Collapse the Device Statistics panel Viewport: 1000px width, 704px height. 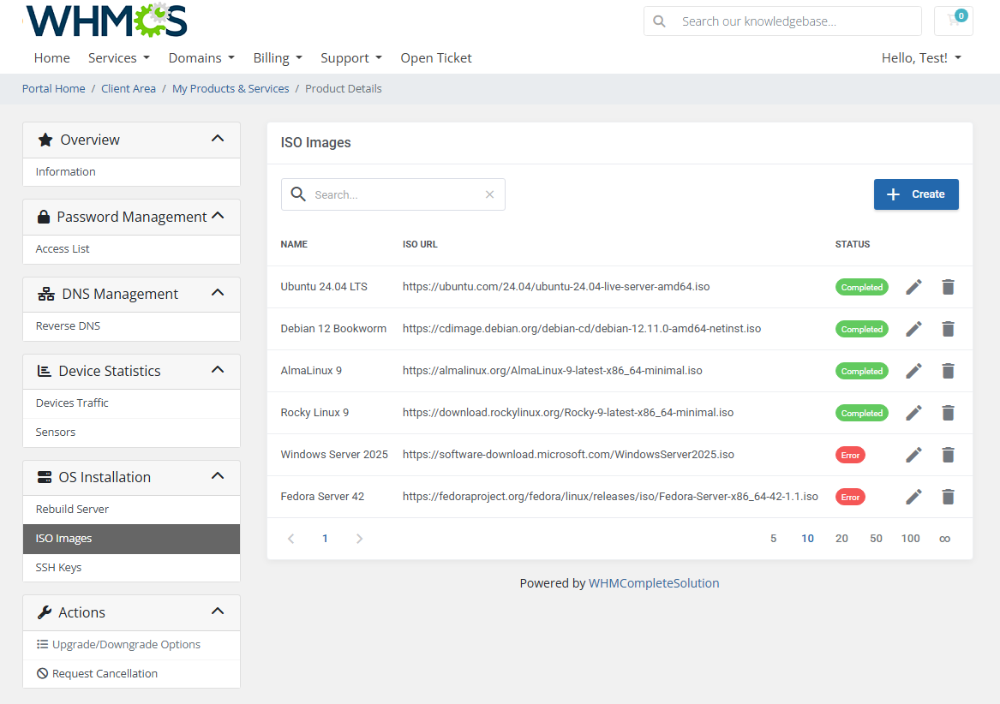tap(218, 370)
